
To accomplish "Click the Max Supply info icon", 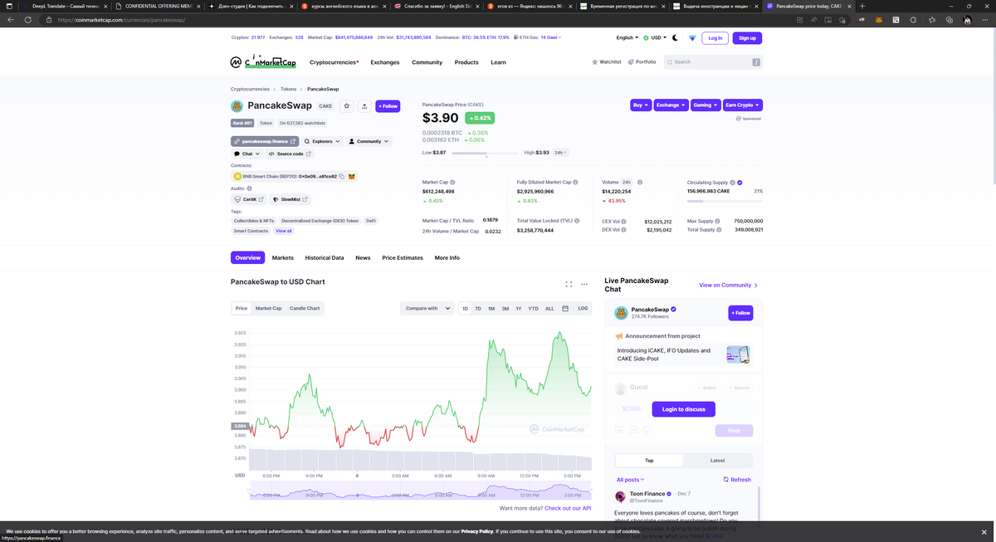I will (x=719, y=221).
